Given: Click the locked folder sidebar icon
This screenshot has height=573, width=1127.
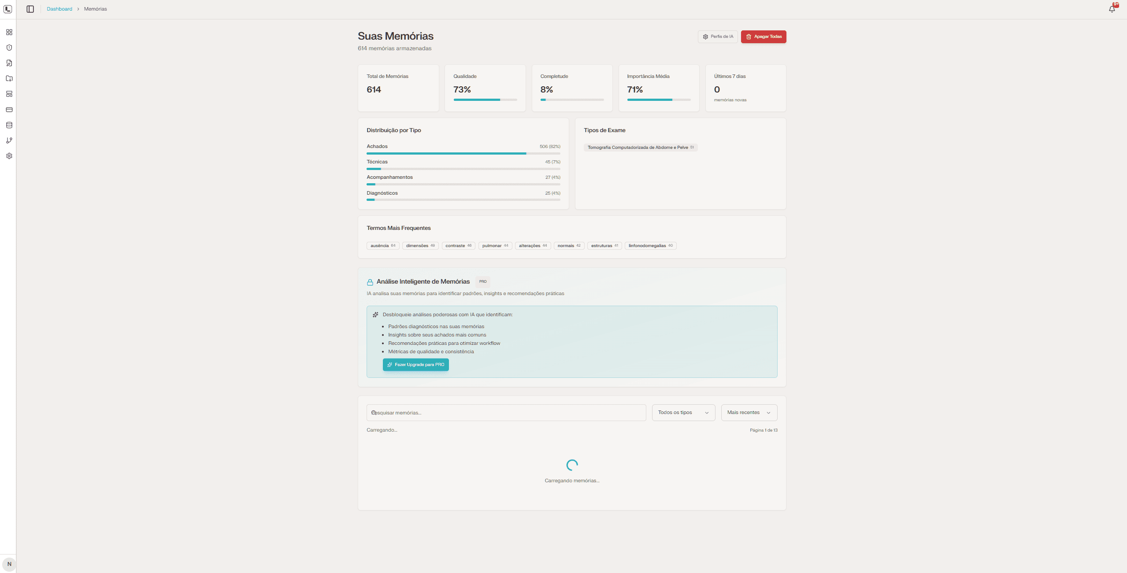Looking at the screenshot, I should point(9,78).
